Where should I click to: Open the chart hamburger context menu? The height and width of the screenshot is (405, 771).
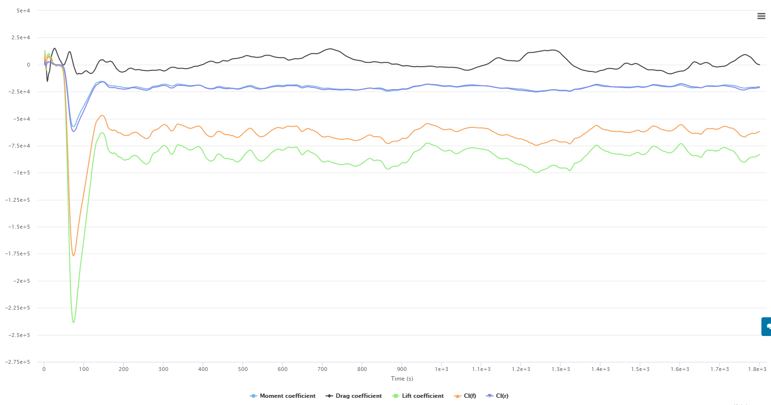761,16
